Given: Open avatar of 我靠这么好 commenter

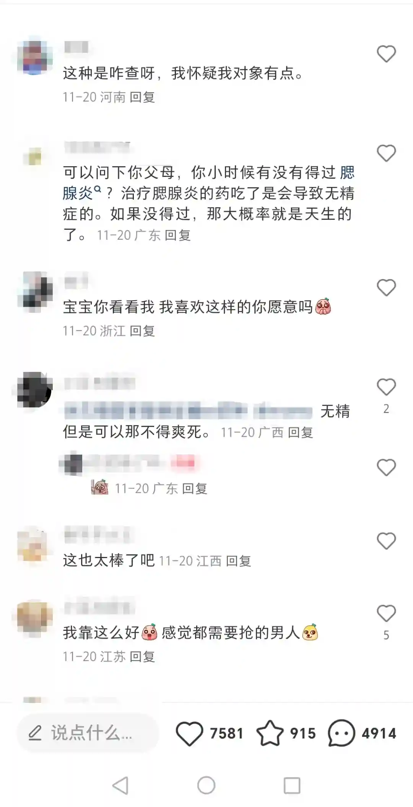Looking at the screenshot, I should [x=35, y=617].
